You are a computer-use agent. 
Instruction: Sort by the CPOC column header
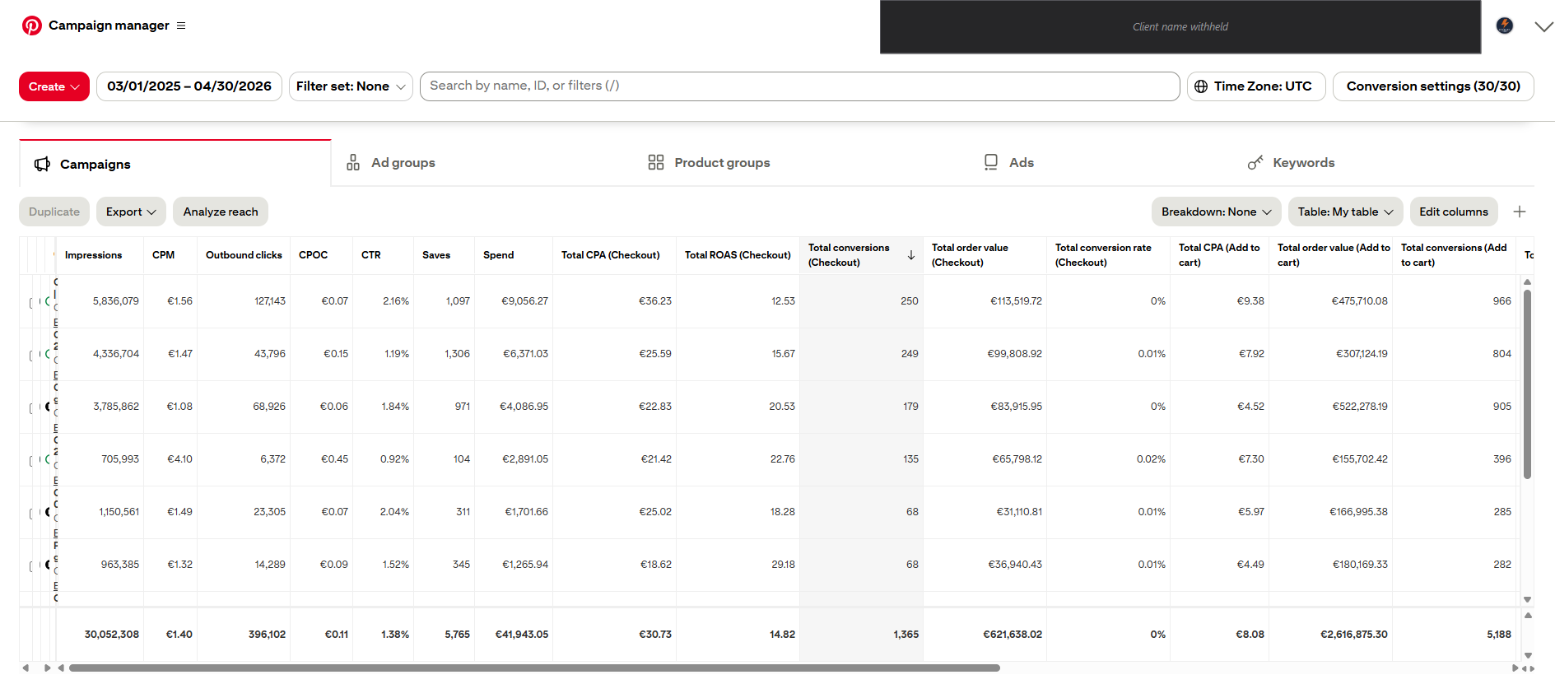point(313,255)
